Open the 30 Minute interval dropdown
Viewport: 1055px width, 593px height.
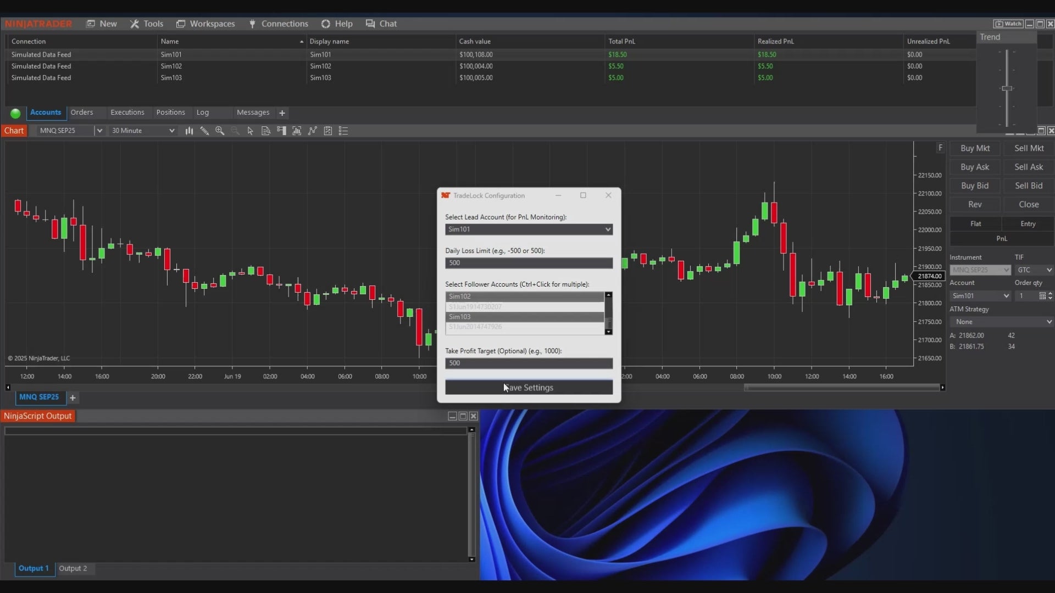tap(143, 131)
